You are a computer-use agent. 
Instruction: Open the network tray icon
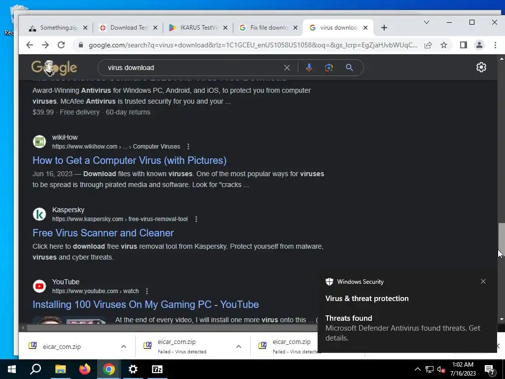click(430, 370)
